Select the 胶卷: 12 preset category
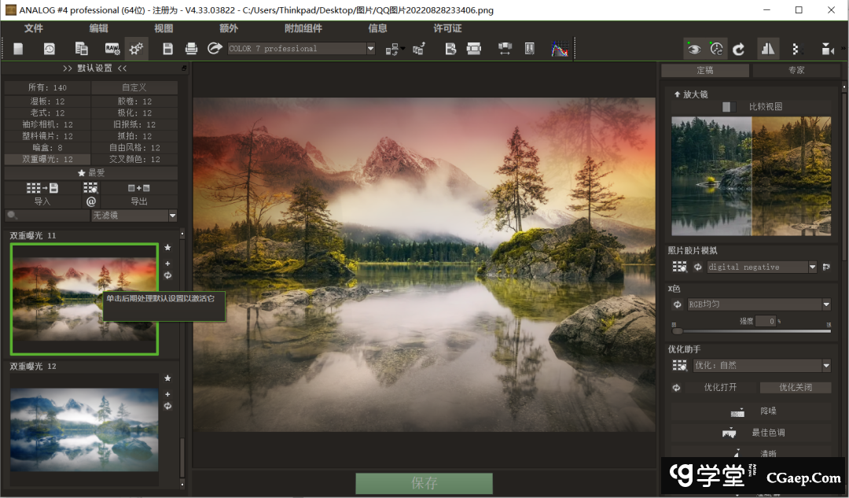849x498 pixels. (134, 101)
